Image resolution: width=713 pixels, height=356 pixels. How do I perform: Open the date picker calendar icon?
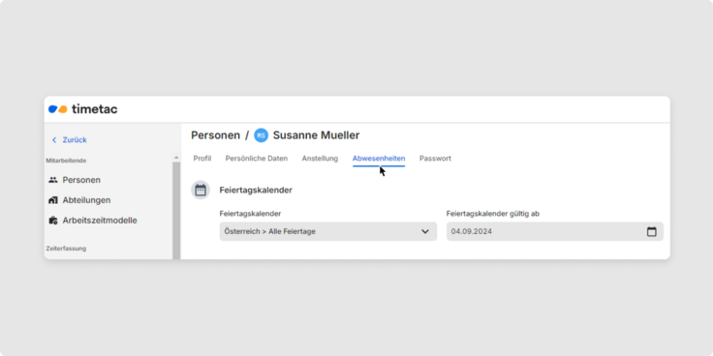pyautogui.click(x=652, y=231)
